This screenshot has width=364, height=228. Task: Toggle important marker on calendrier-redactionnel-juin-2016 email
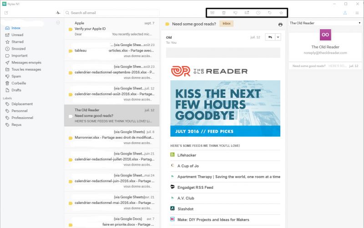tap(71, 181)
